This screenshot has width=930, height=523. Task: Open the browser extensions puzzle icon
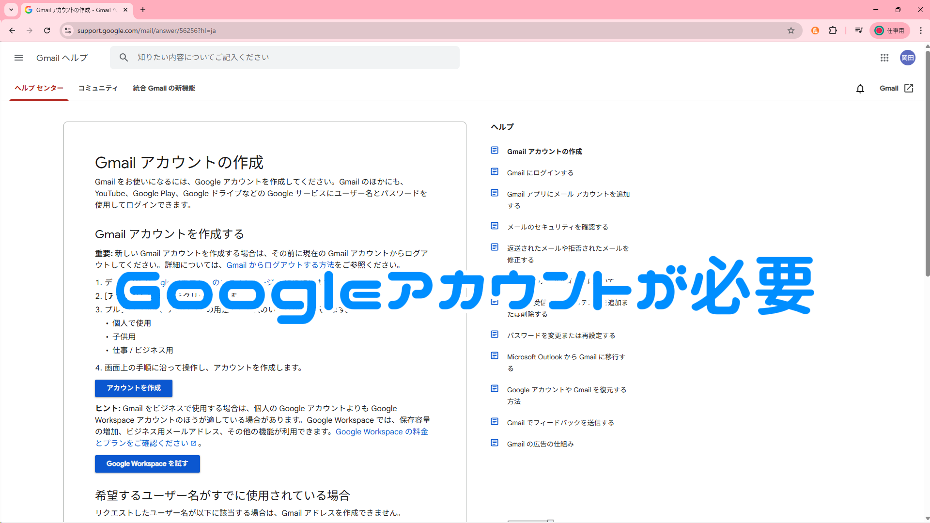pyautogui.click(x=833, y=31)
